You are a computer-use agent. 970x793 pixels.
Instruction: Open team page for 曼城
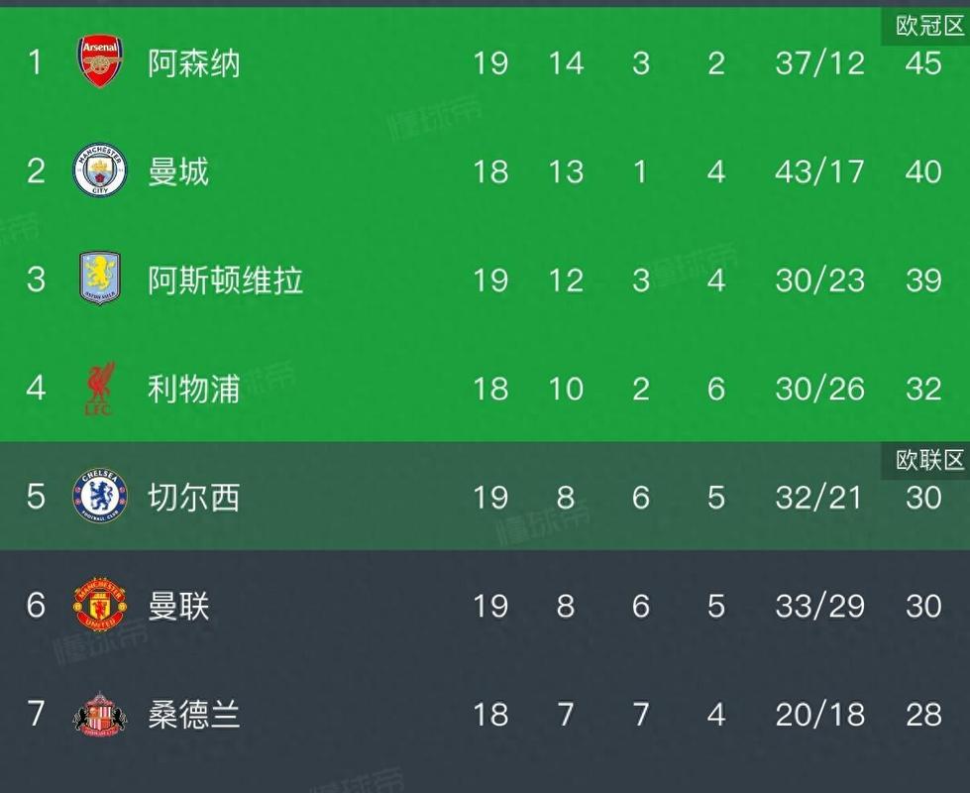(178, 171)
